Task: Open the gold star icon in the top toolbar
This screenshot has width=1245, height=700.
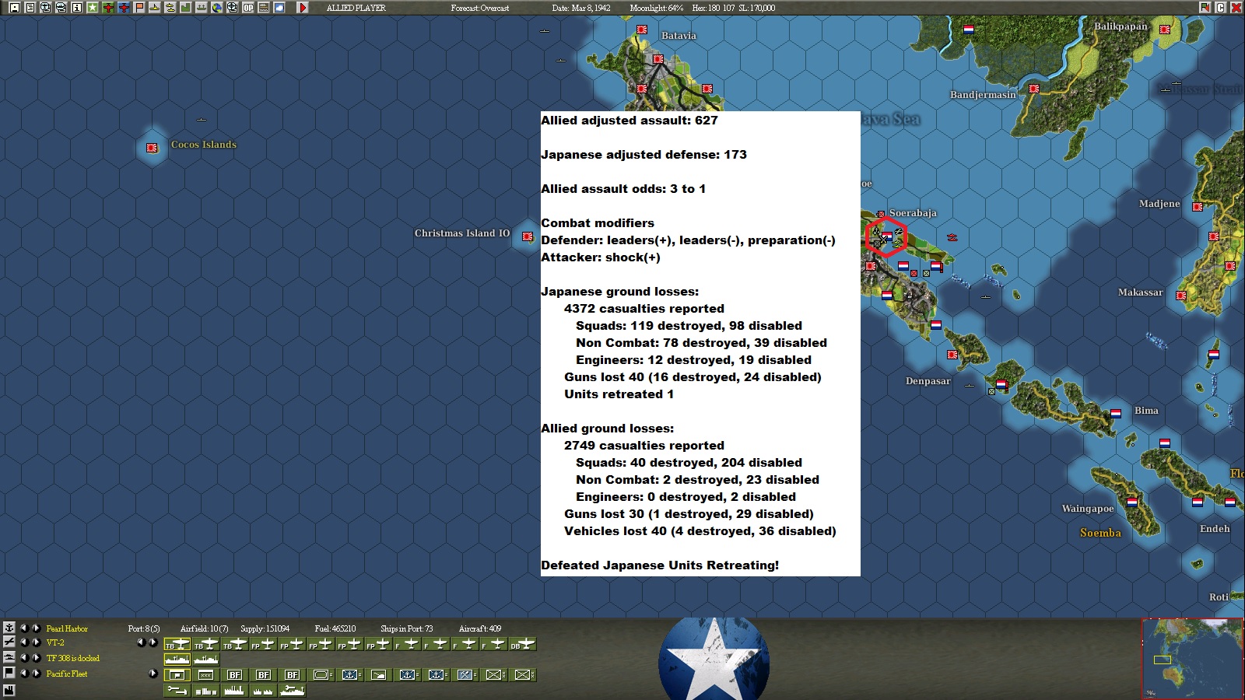Action: (x=93, y=8)
